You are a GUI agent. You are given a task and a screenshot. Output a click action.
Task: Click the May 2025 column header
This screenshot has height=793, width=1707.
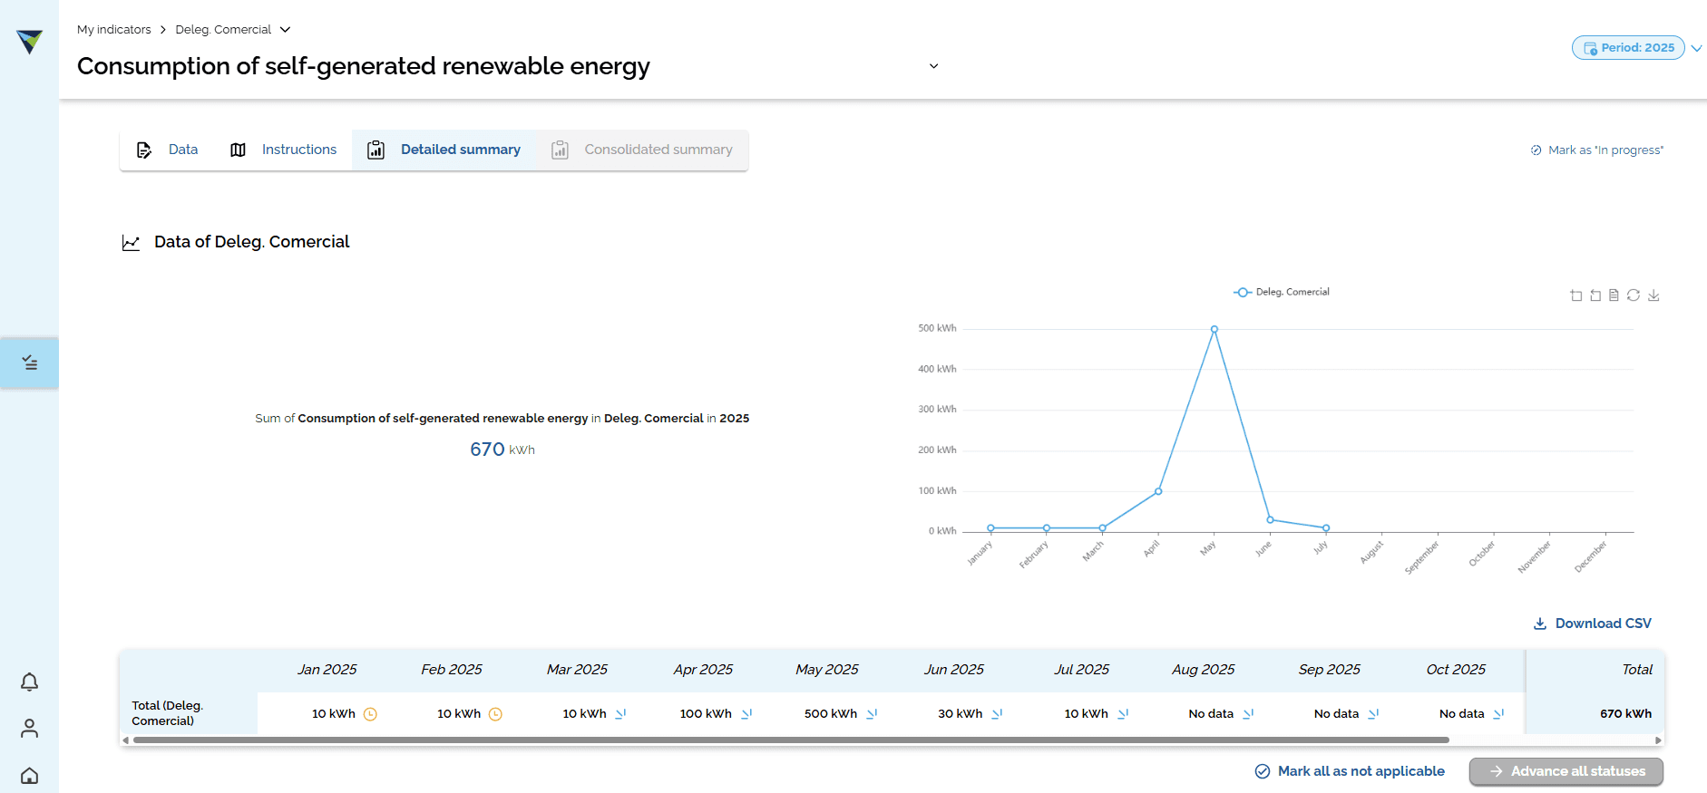827,670
